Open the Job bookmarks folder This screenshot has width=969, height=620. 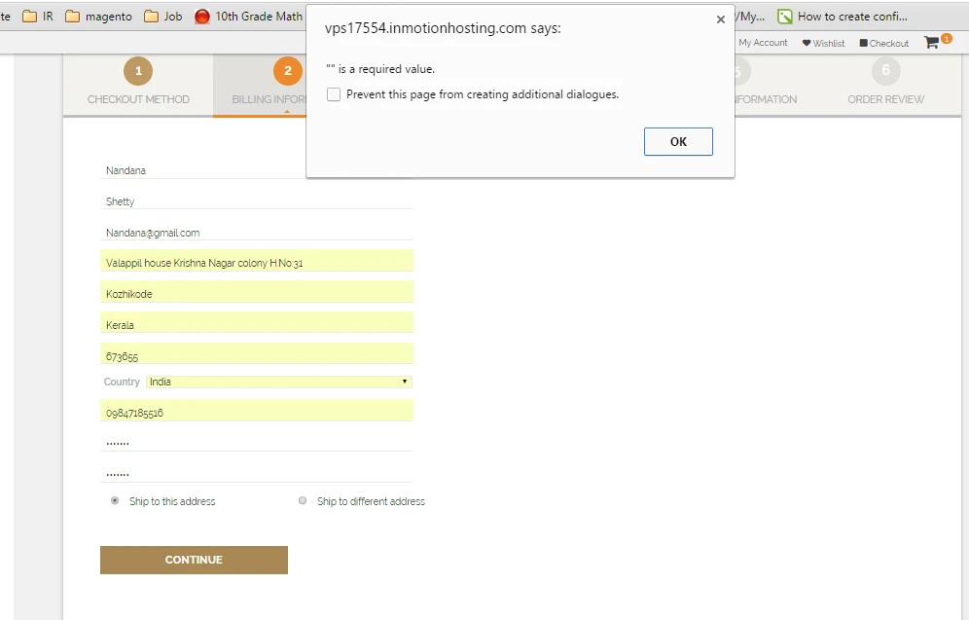point(162,17)
